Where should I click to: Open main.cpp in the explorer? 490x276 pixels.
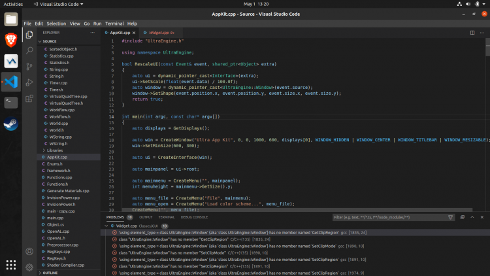(55, 218)
